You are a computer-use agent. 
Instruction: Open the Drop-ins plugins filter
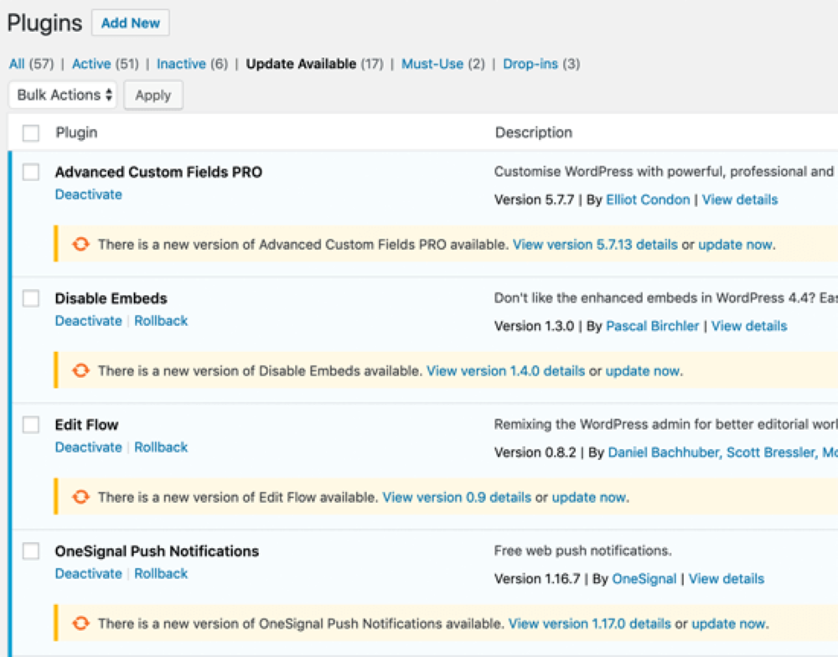[530, 65]
